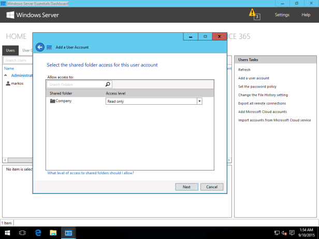The height and width of the screenshot is (239, 319).
Task: Cancel the Add a User Account wizard
Action: [x=211, y=187]
